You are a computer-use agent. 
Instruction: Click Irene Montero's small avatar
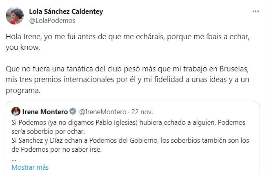pyautogui.click(x=16, y=111)
